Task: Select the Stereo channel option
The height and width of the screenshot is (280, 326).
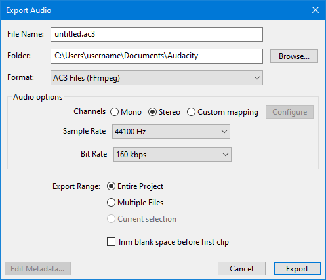Action: (x=164, y=112)
